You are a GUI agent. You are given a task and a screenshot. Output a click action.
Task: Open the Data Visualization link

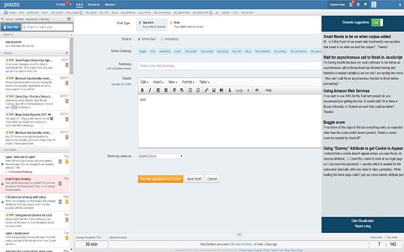click(x=362, y=220)
